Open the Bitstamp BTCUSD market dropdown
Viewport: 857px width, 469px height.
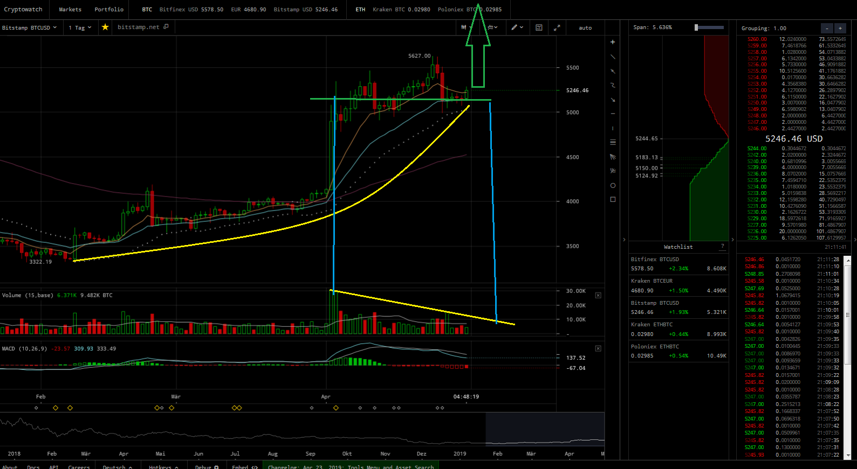point(29,27)
